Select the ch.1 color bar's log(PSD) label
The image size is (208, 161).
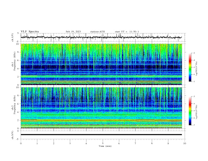point(197,69)
